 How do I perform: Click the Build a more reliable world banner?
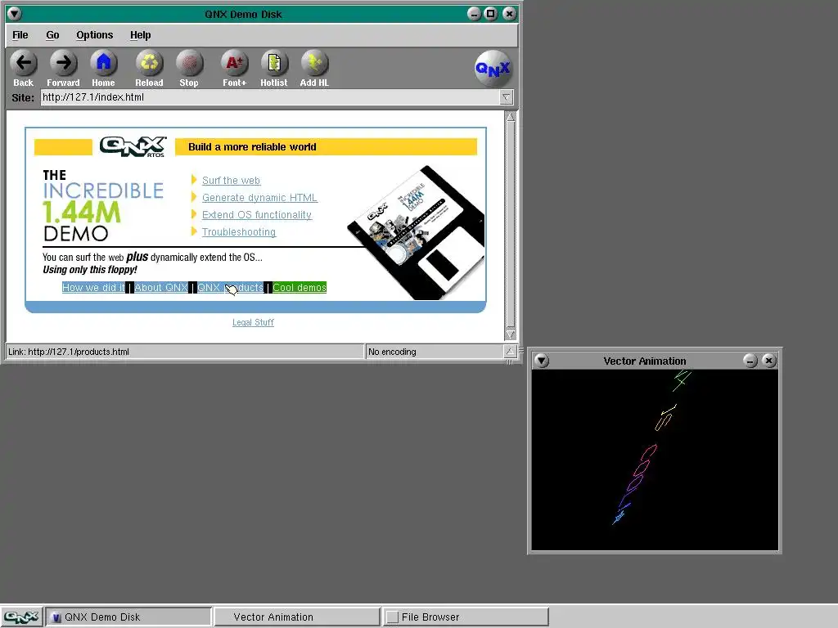(326, 147)
